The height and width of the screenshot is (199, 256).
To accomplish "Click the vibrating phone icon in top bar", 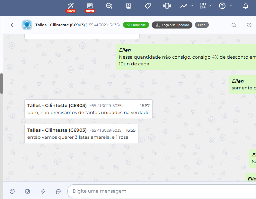I will (x=167, y=6).
